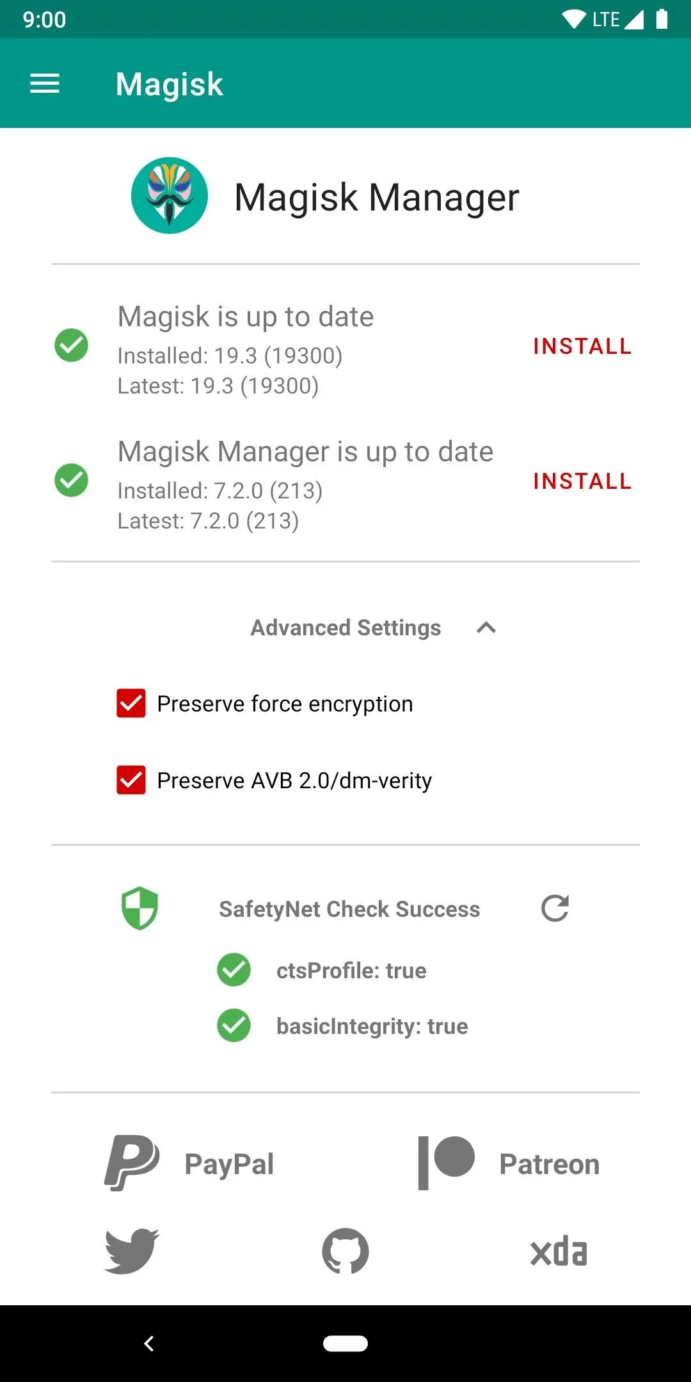Viewport: 691px width, 1382px height.
Task: Tap the PayPal logo icon
Action: 132,1163
